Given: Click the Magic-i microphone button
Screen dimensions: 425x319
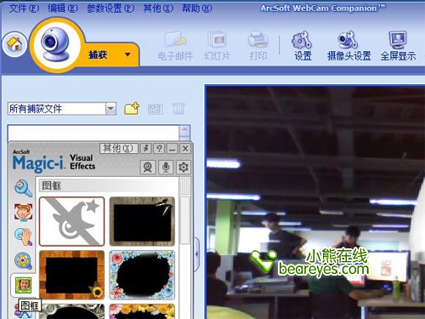Looking at the screenshot, I should 166,167.
